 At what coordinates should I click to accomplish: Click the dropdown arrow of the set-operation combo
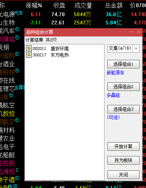pyautogui.click(x=136, y=49)
